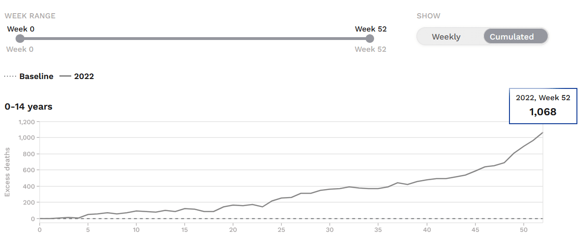Viewport: 584px width, 246px height.
Task: Click the dotted Baseline legend line icon
Action: (x=10, y=76)
